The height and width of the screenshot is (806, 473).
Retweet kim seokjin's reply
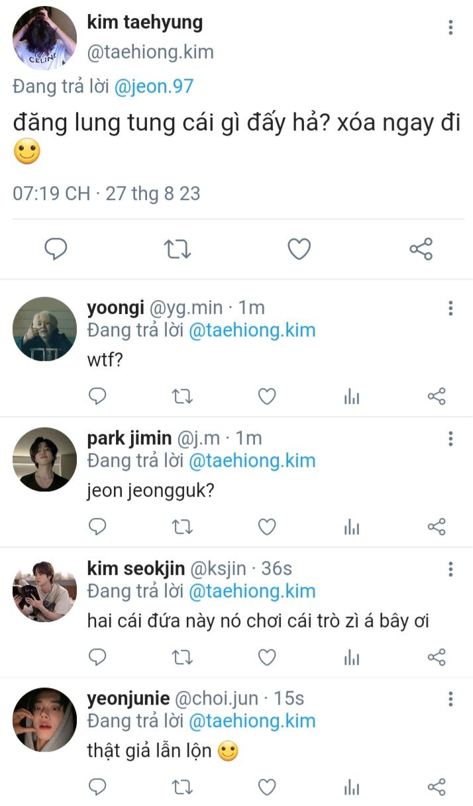182,657
